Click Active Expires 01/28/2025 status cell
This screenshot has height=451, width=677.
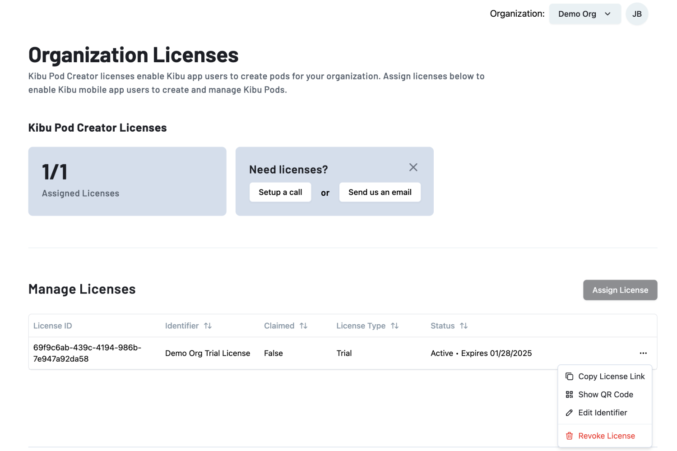[481, 353]
